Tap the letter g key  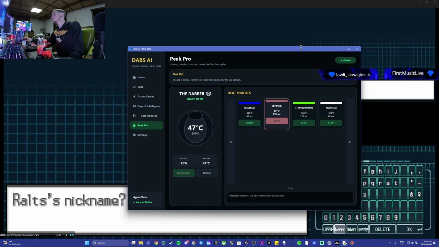372,172
